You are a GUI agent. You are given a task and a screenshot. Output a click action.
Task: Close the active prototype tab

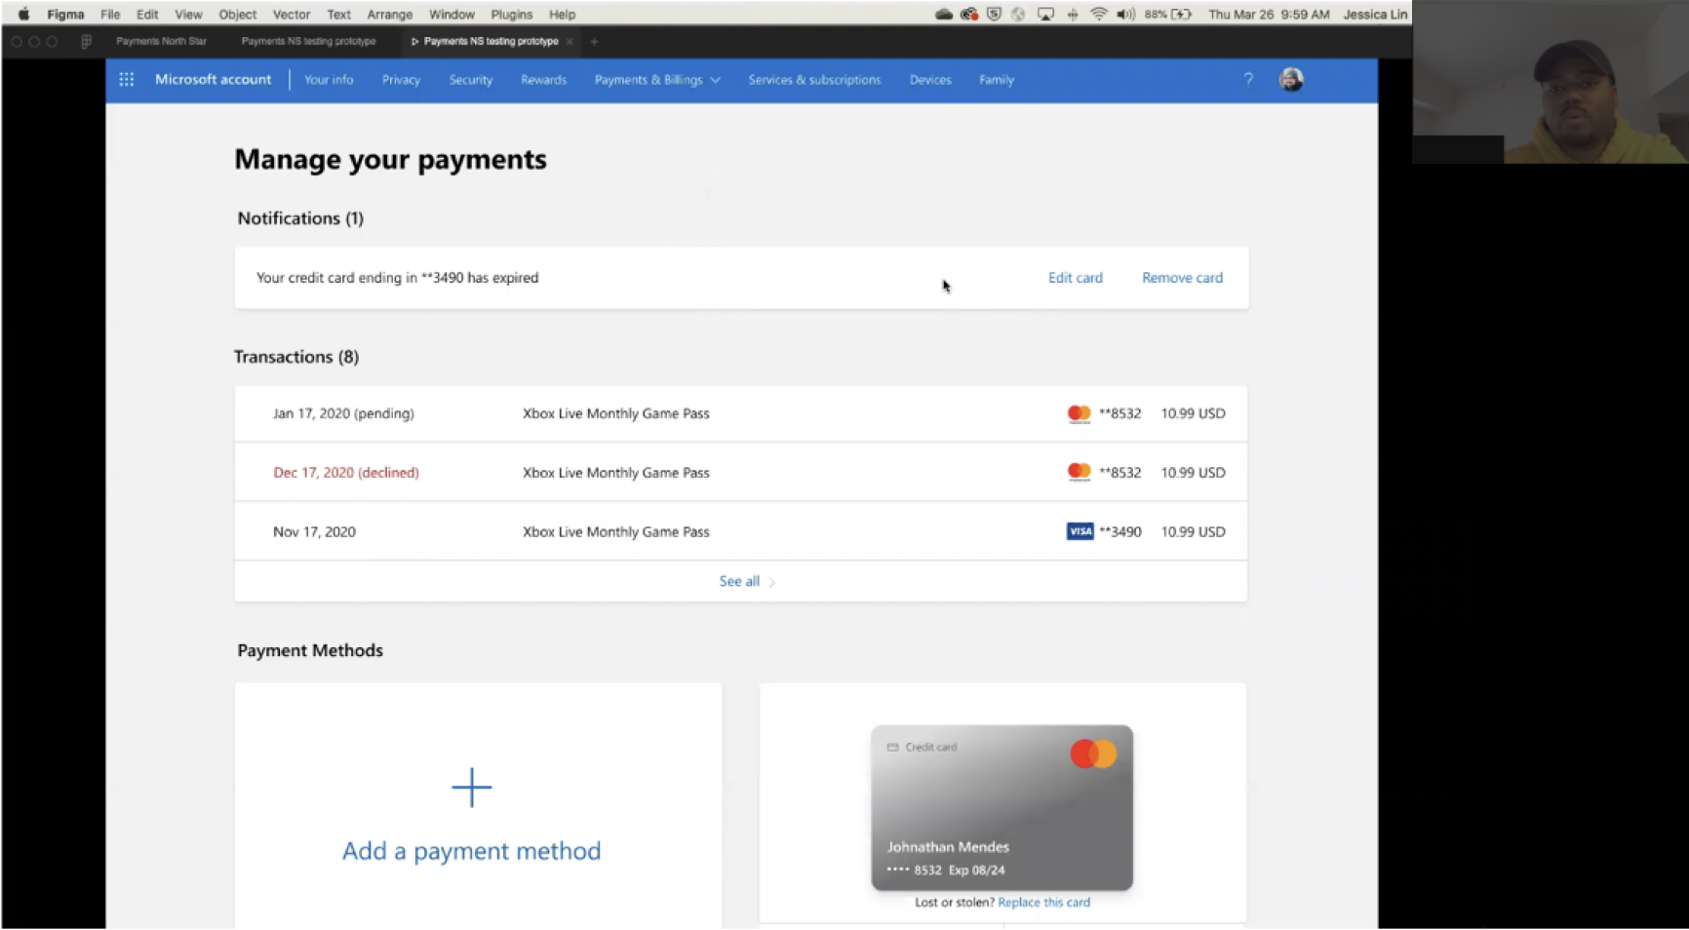tap(569, 42)
